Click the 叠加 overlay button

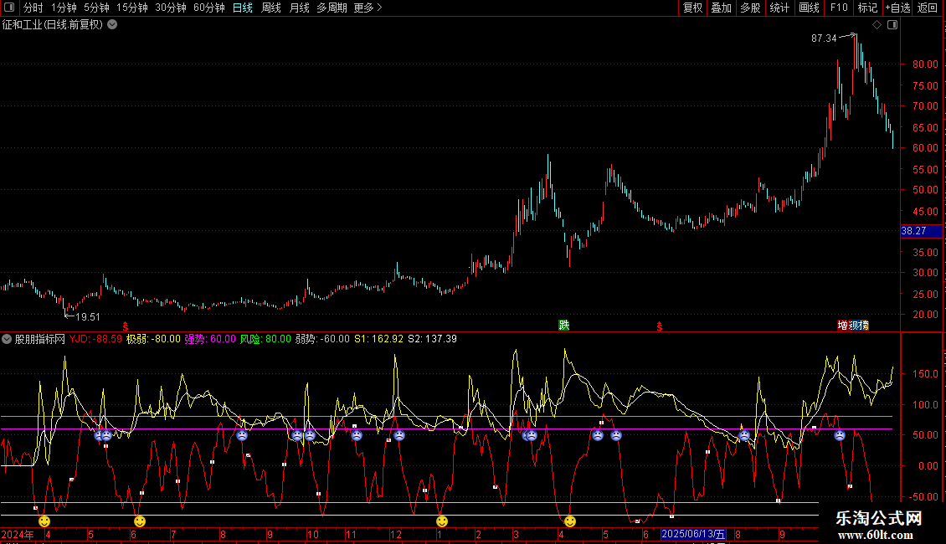pos(721,8)
